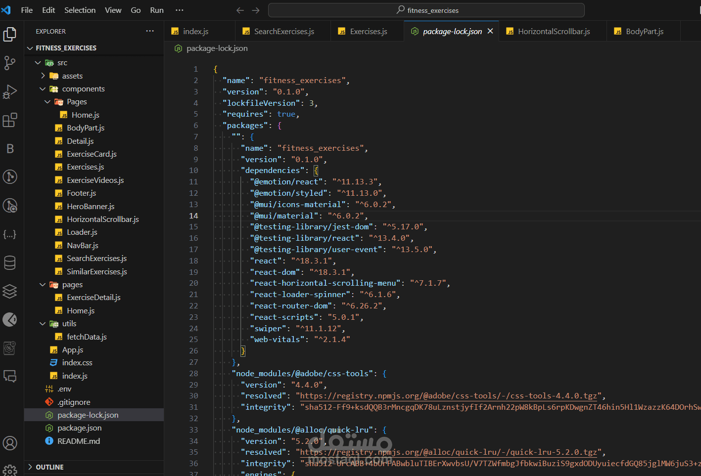Click the navigate back arrow
Viewport: 701px width, 476px height.
pyautogui.click(x=240, y=10)
